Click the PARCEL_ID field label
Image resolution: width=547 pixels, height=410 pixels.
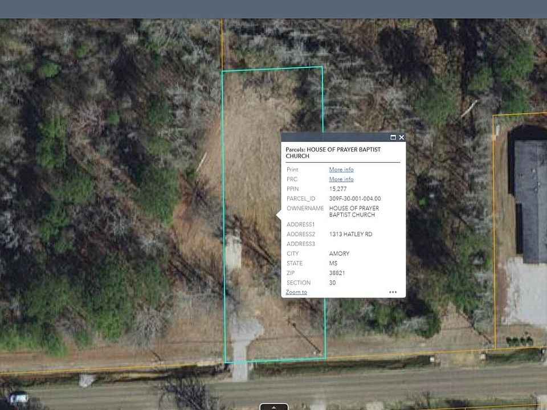[301, 199]
